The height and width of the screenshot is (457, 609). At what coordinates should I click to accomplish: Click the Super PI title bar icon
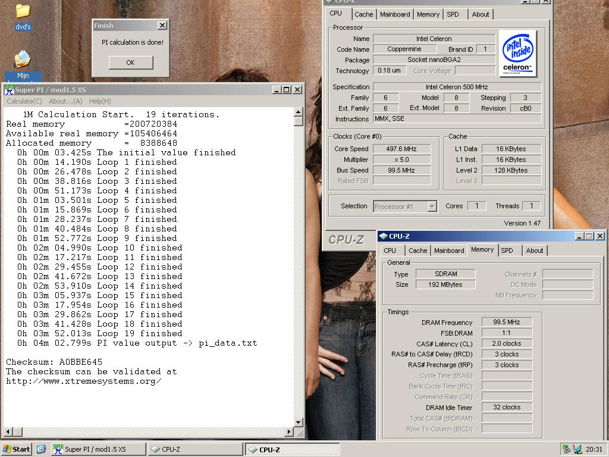click(9, 90)
